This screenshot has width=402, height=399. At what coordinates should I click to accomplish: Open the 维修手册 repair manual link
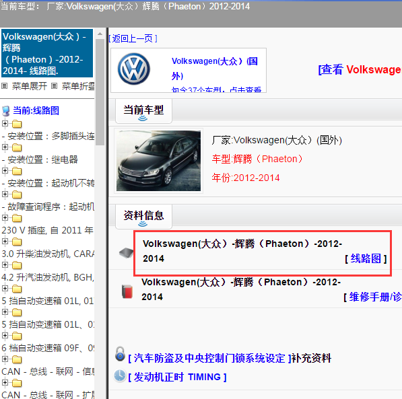coord(375,297)
